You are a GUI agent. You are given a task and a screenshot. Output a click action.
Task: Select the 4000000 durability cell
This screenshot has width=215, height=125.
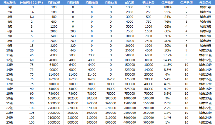[130, 122]
